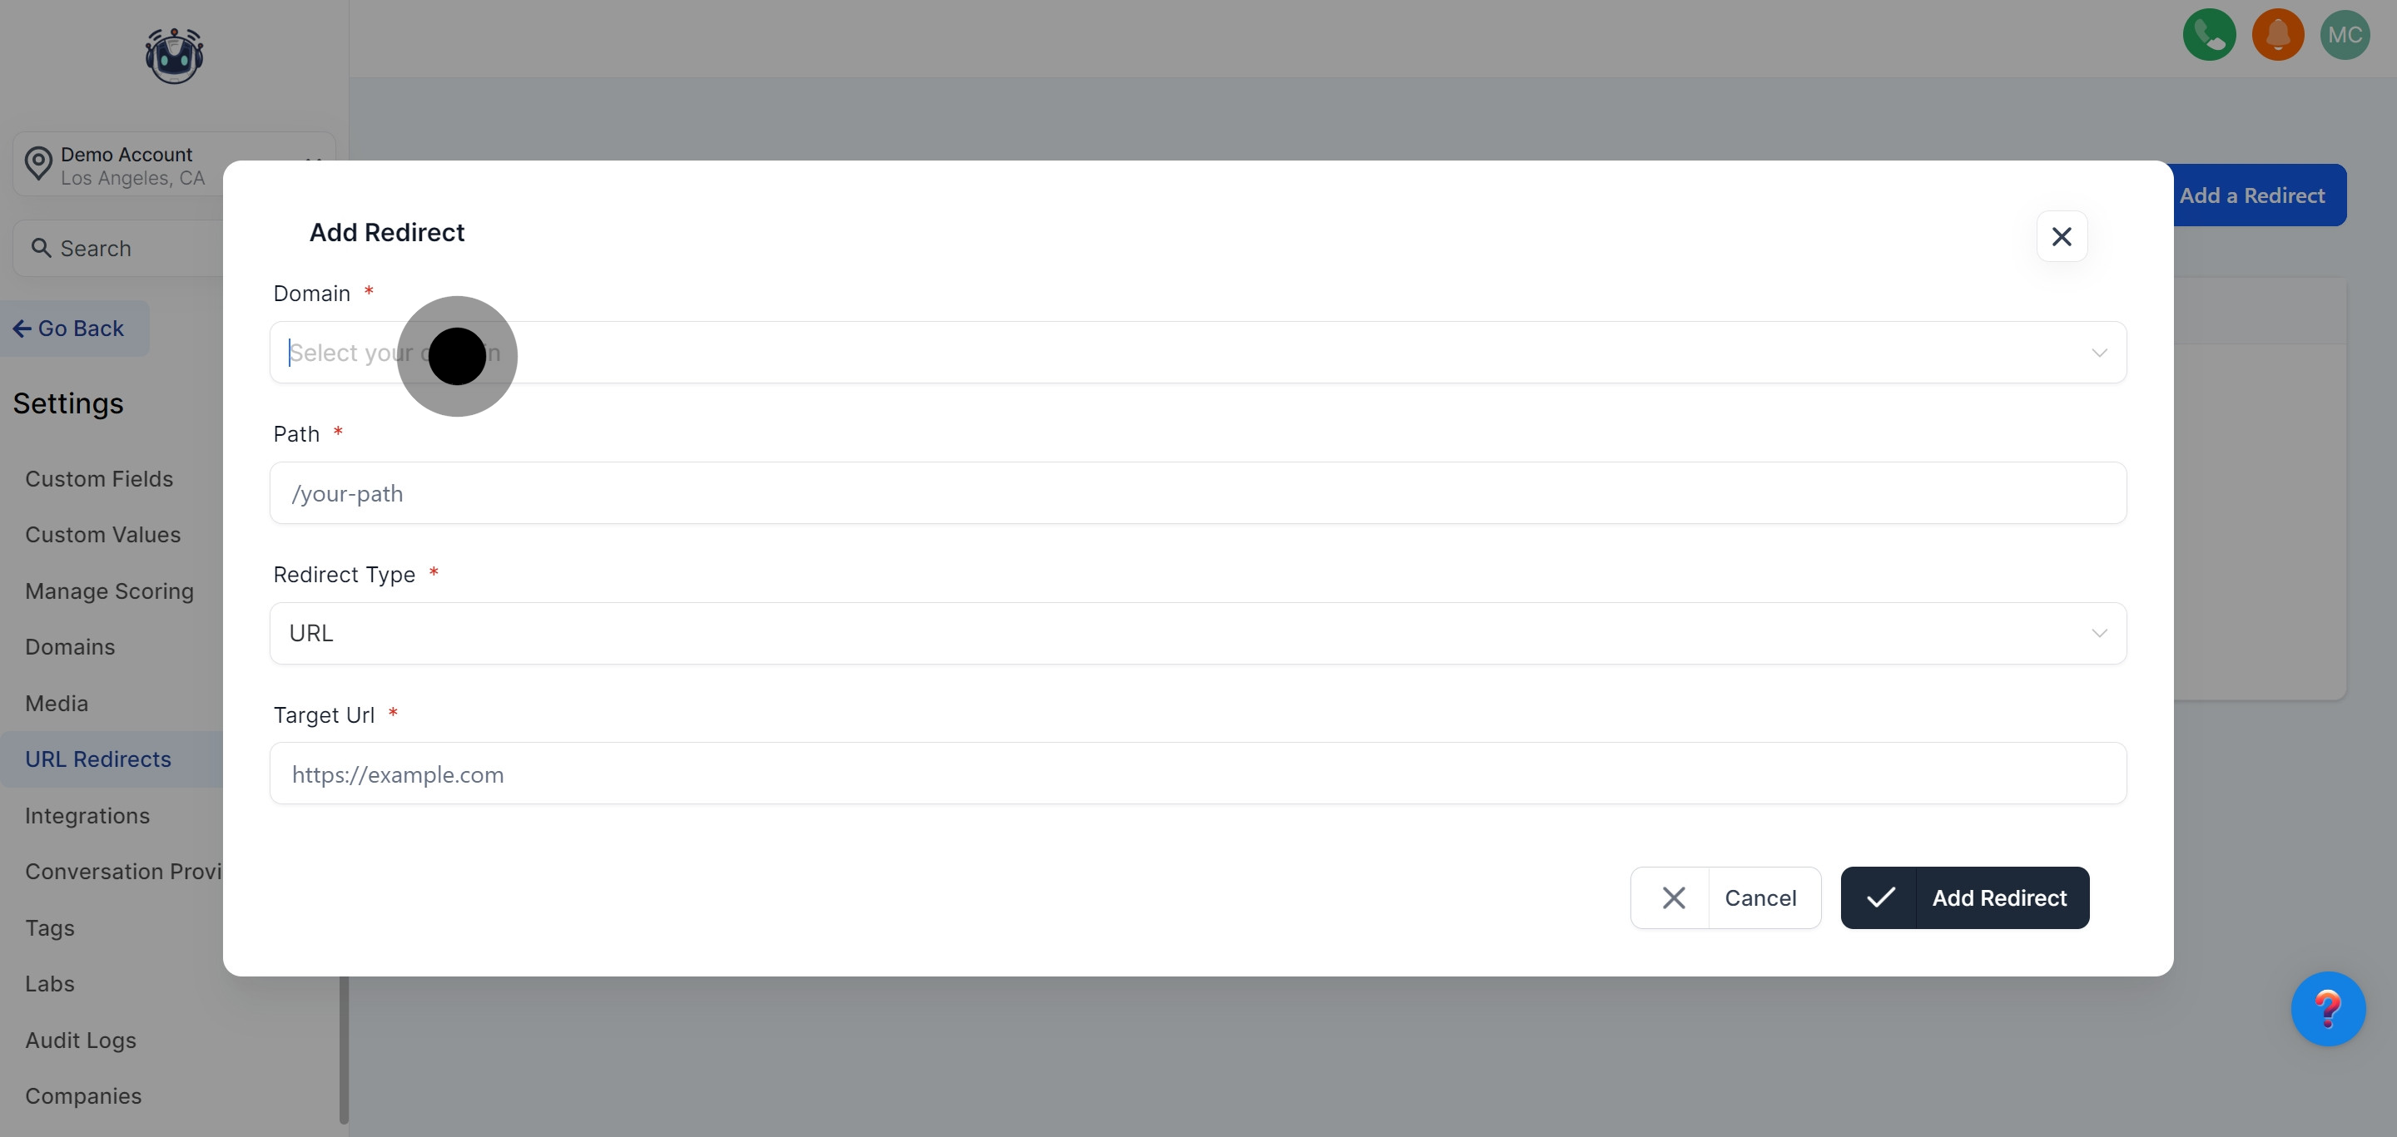Confirm with the Add Redirect button
Screen dimensions: 2397x1137
pos(1964,898)
